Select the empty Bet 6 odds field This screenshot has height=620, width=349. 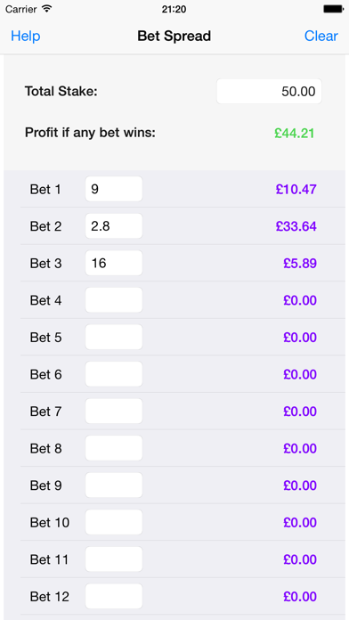[114, 374]
